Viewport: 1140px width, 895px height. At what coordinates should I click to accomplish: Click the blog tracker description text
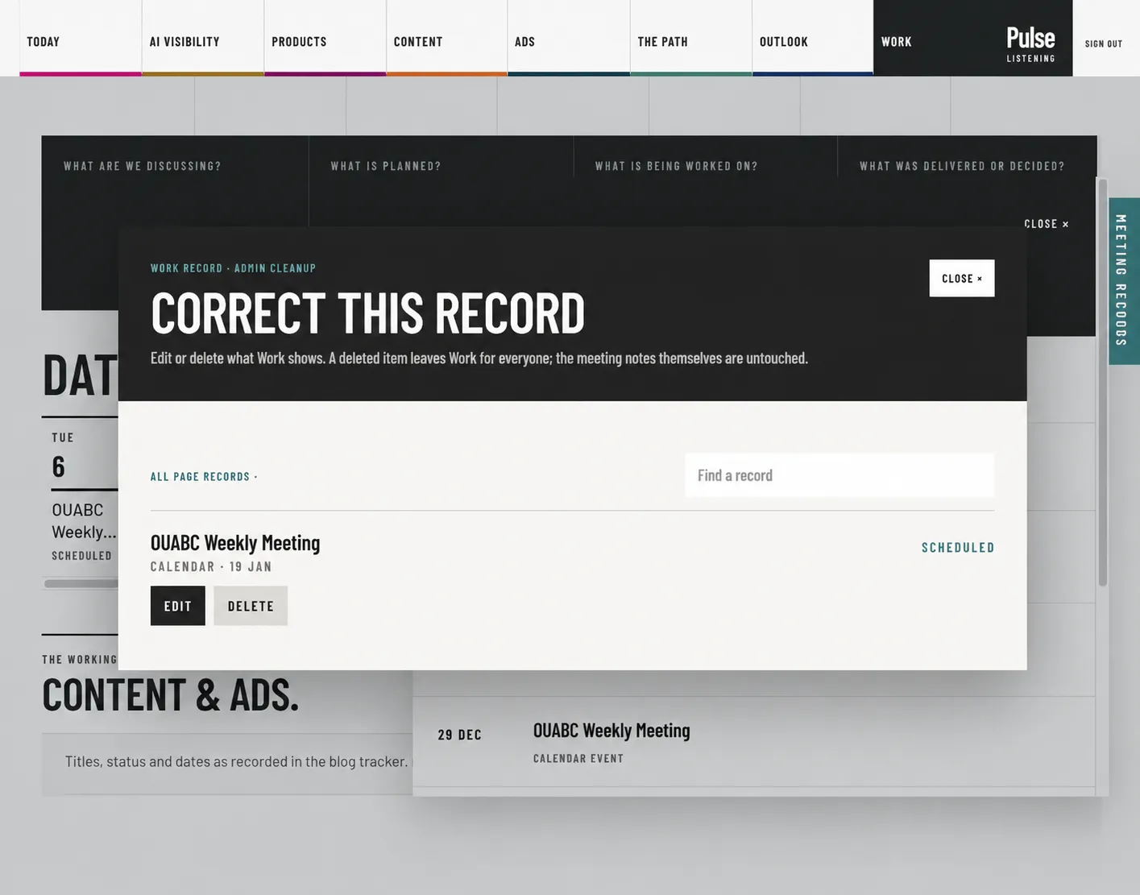(x=236, y=761)
